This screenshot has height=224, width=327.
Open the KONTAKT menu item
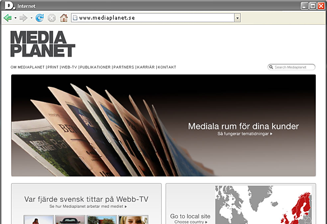pos(167,67)
